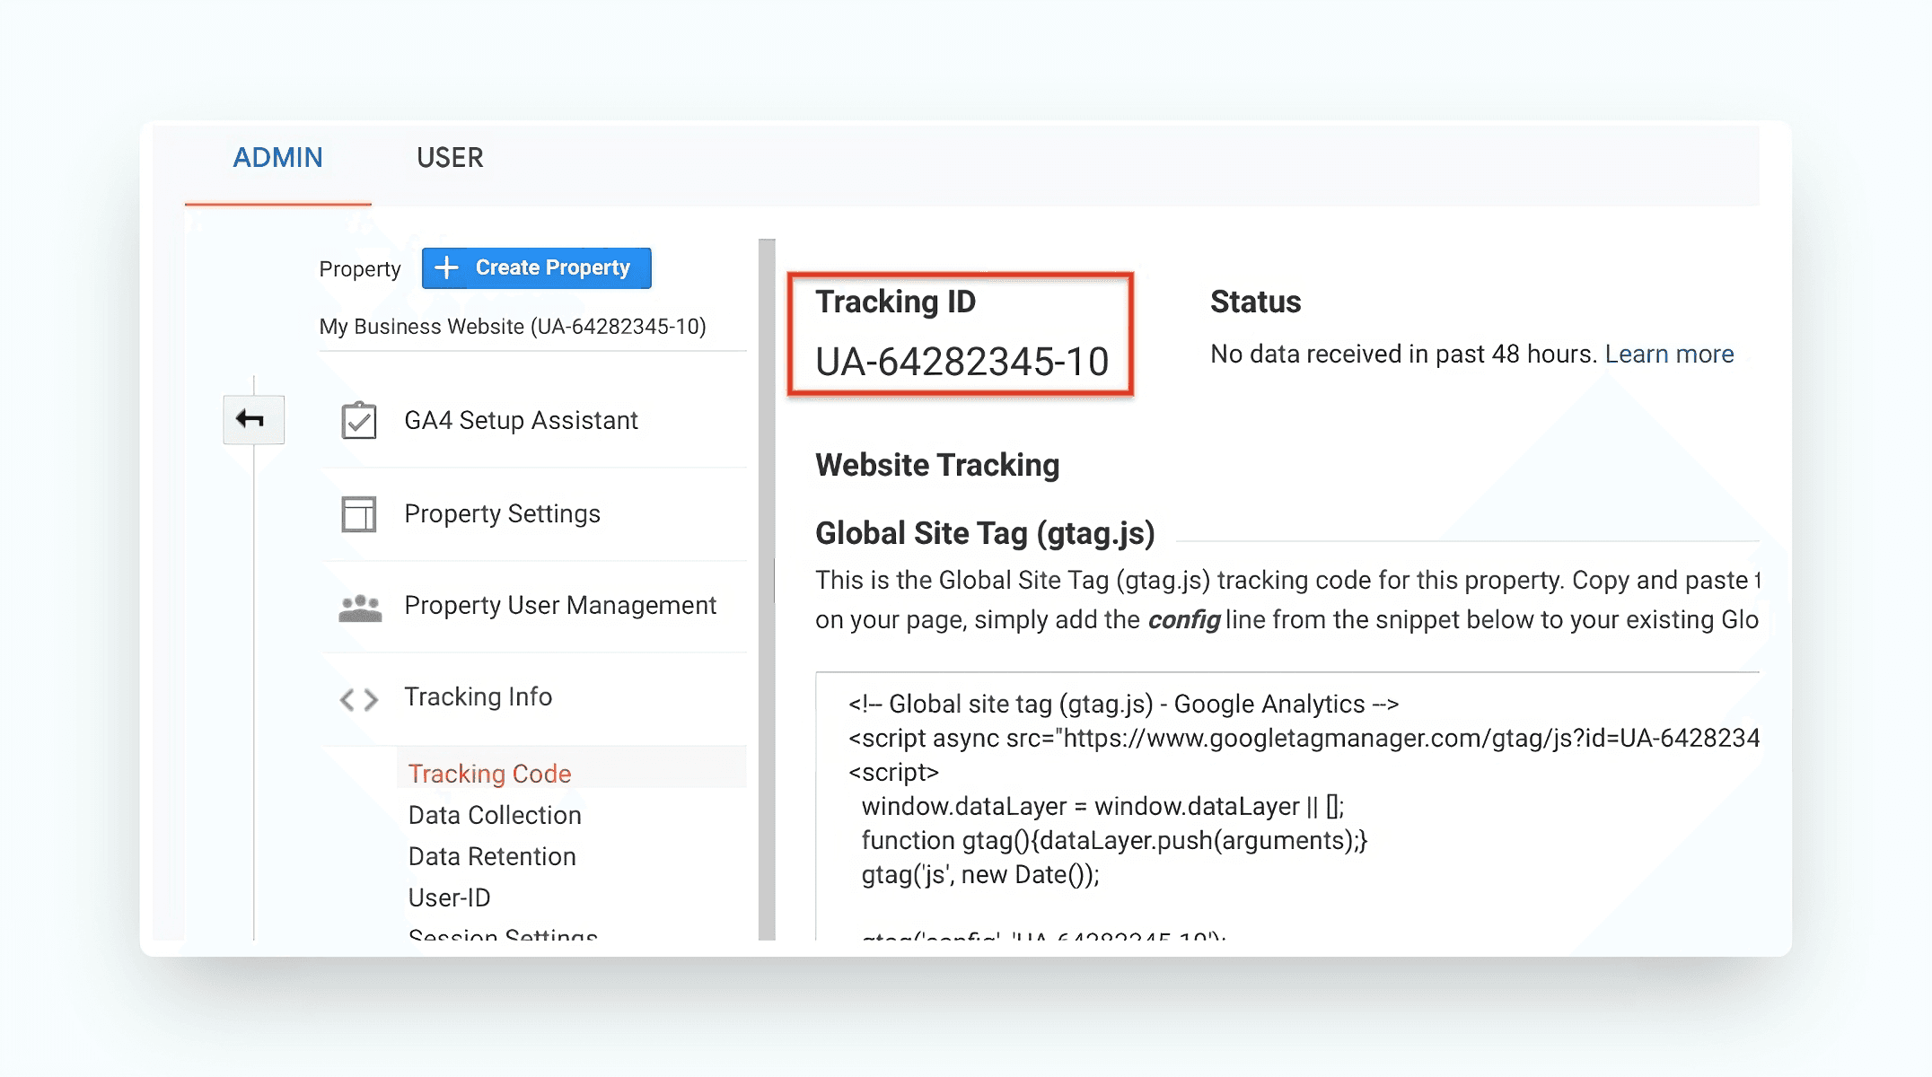This screenshot has width=1932, height=1077.
Task: Open GA4 Setup Assistant
Action: (521, 420)
